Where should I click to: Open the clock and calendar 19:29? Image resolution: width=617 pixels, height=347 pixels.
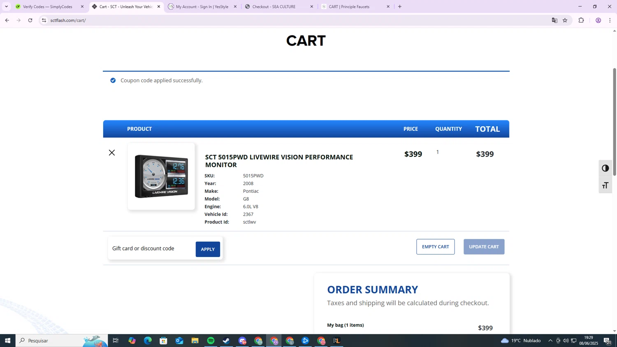click(588, 340)
